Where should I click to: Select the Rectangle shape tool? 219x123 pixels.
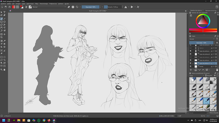2,22
